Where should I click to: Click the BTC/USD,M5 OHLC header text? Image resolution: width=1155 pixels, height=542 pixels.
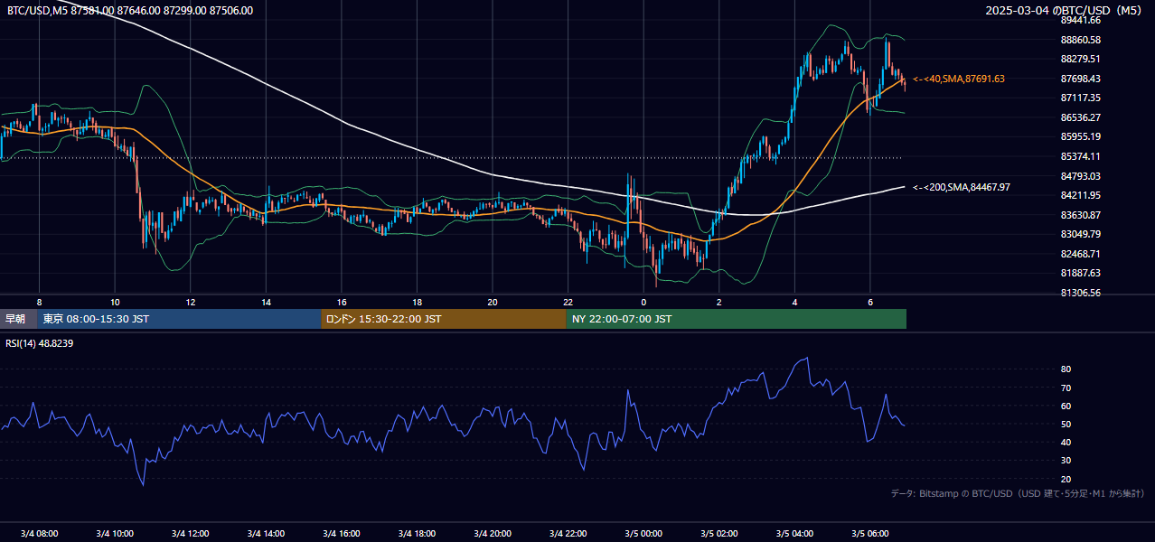(130, 11)
